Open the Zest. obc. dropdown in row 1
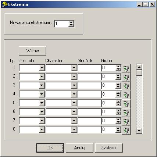 (x=42, y=68)
